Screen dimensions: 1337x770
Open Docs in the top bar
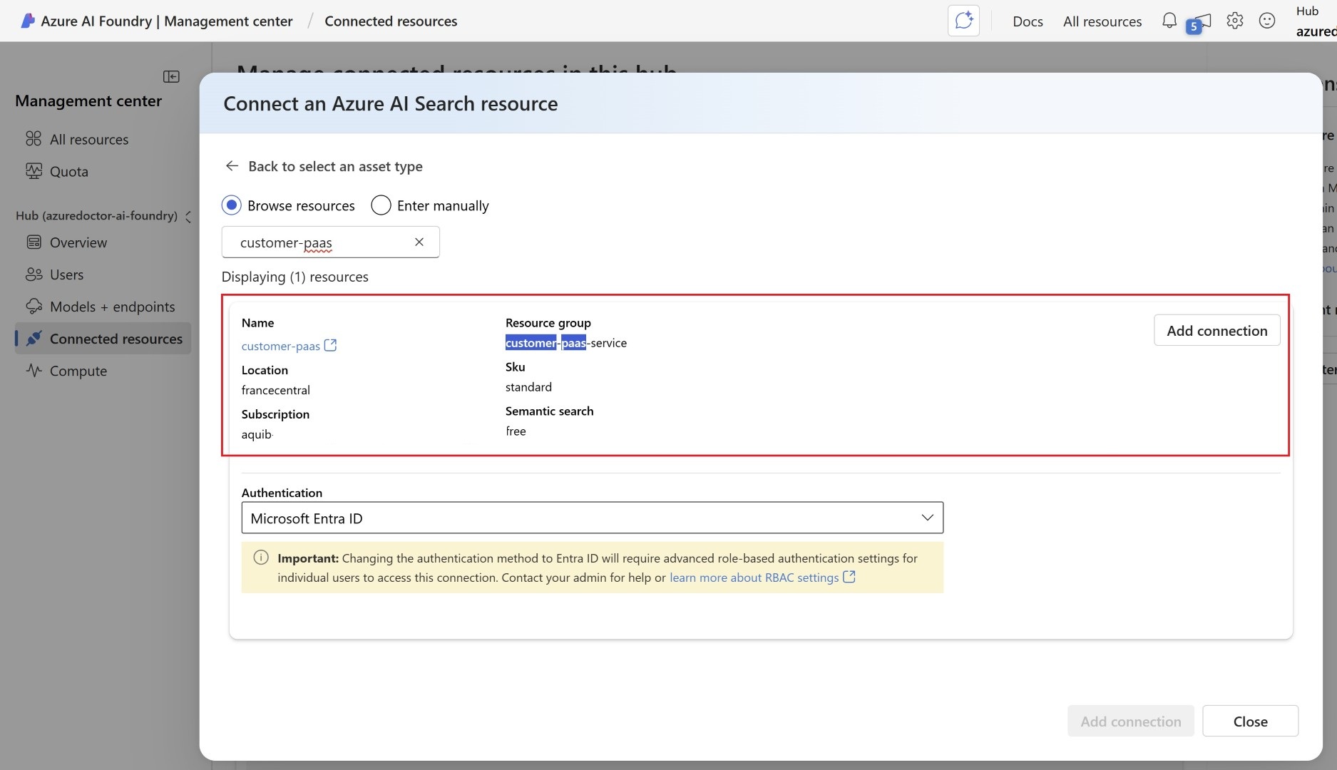tap(1028, 21)
